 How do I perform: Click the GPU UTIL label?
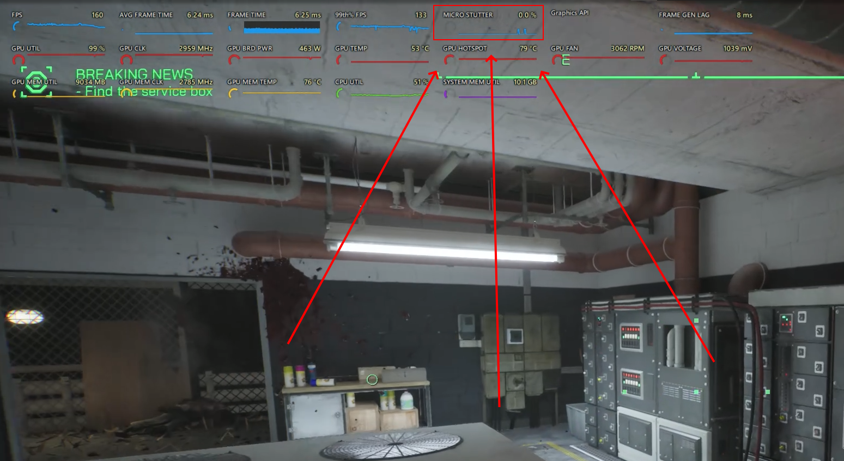26,48
